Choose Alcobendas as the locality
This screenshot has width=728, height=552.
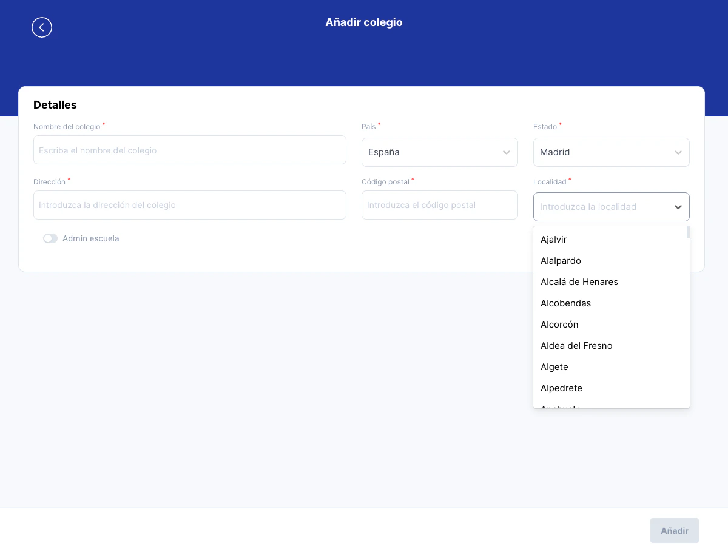[x=565, y=303]
